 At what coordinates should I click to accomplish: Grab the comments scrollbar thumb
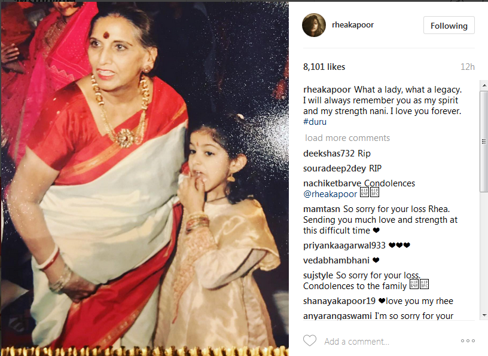[484, 142]
